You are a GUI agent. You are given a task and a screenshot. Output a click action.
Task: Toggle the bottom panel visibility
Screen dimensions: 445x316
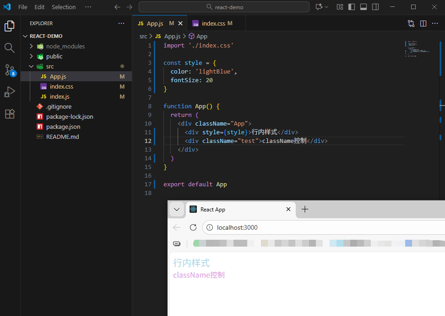tap(364, 7)
